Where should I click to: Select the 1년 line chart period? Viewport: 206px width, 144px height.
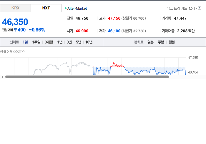[x=60, y=42]
